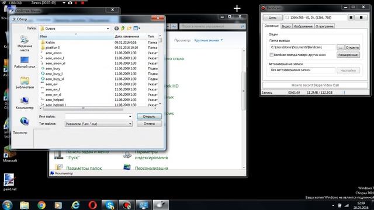The image size is (374, 210).
Task: Open How to record Skype Video Call link
Action: (x=315, y=85)
